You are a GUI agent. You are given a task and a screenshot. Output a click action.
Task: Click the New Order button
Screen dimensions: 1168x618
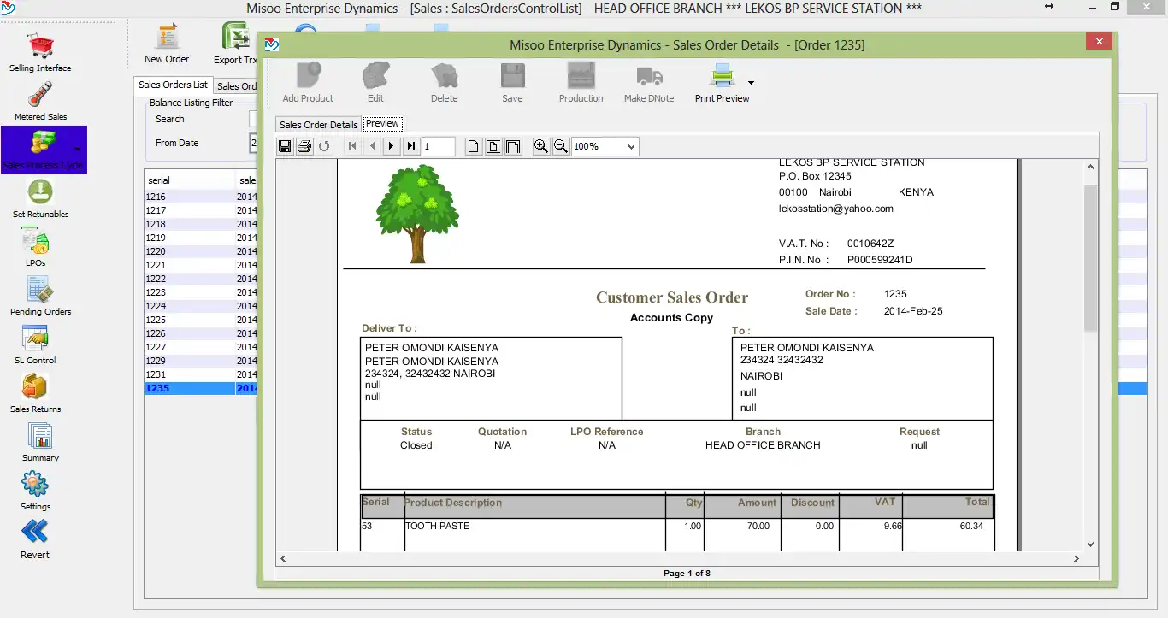point(166,44)
